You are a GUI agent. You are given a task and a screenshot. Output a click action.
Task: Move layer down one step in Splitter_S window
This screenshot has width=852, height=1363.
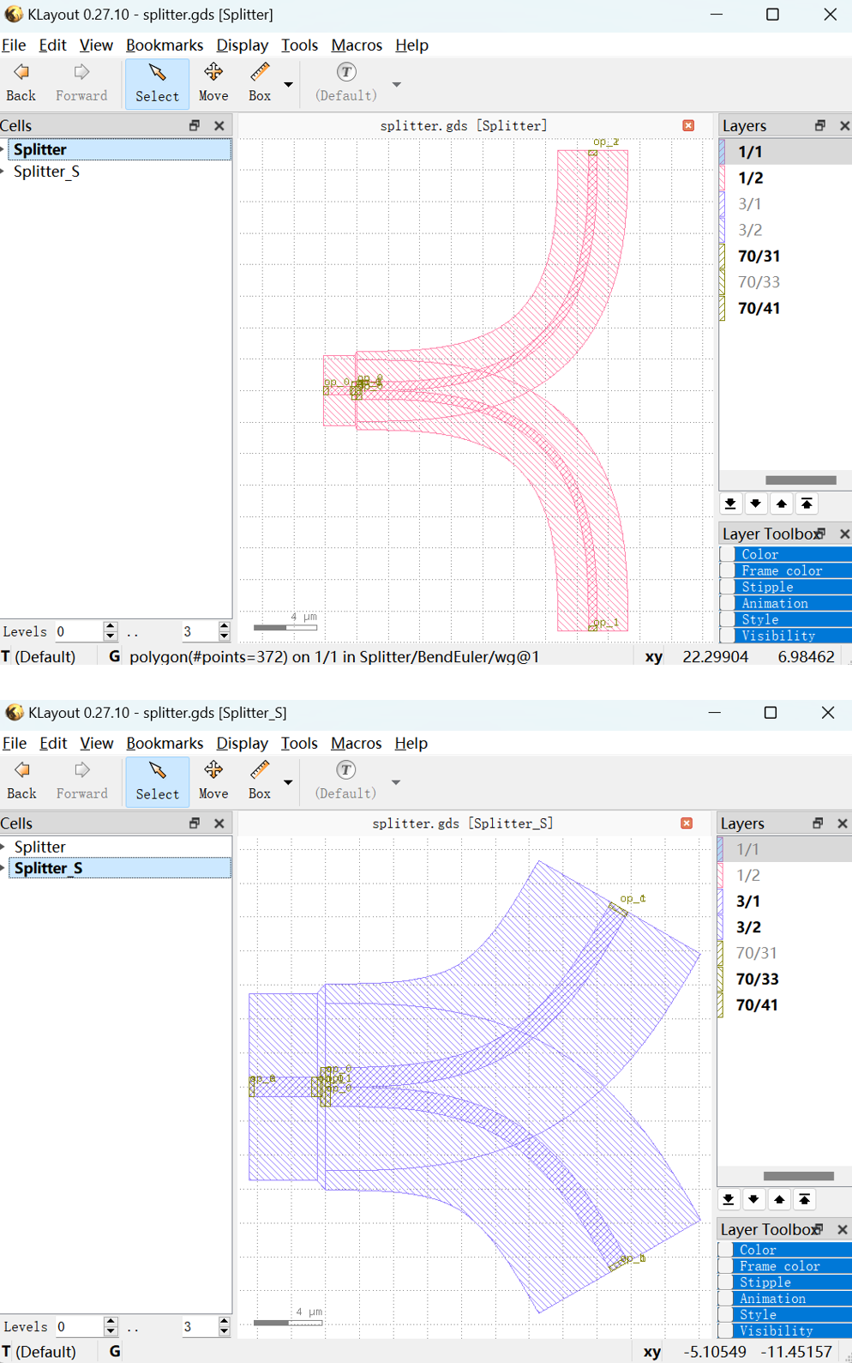tap(754, 1199)
